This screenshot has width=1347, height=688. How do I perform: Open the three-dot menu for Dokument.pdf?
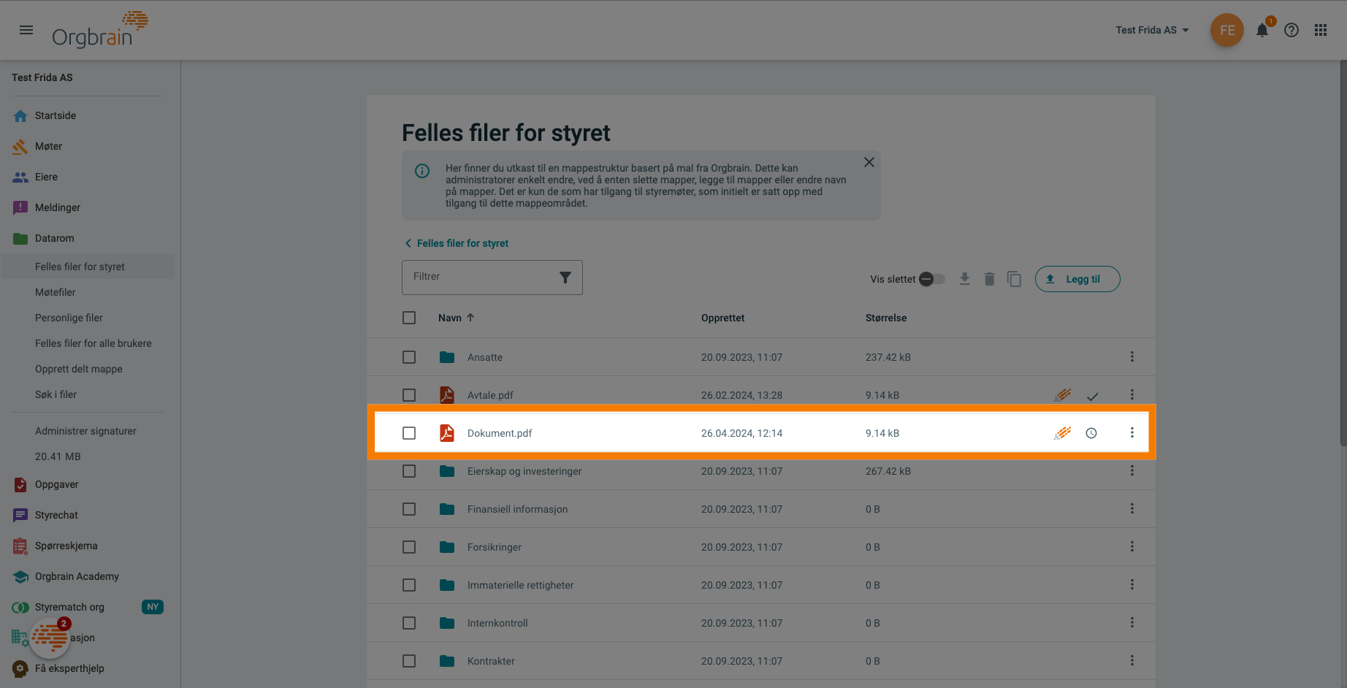point(1132,433)
